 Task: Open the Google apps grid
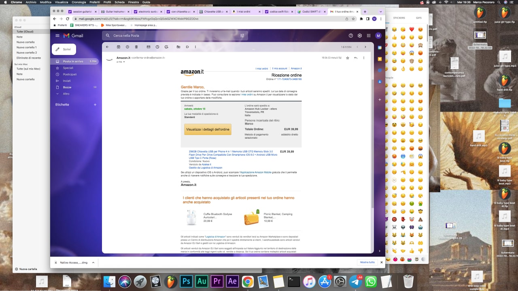pos(369,36)
